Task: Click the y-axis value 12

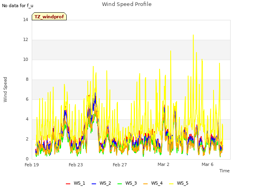Action: click(x=25, y=39)
